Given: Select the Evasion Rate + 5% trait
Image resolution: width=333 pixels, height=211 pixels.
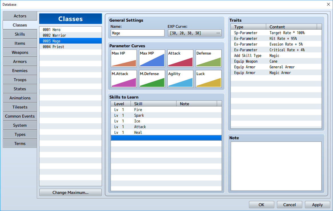Looking at the screenshot, I should tap(276, 44).
